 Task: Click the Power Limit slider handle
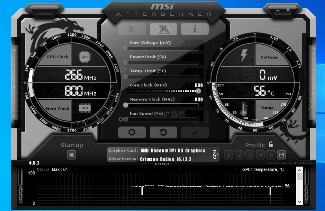click(x=126, y=63)
